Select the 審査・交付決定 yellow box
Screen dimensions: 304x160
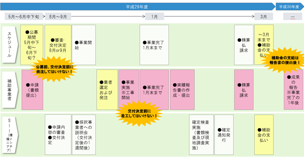(x=58, y=45)
